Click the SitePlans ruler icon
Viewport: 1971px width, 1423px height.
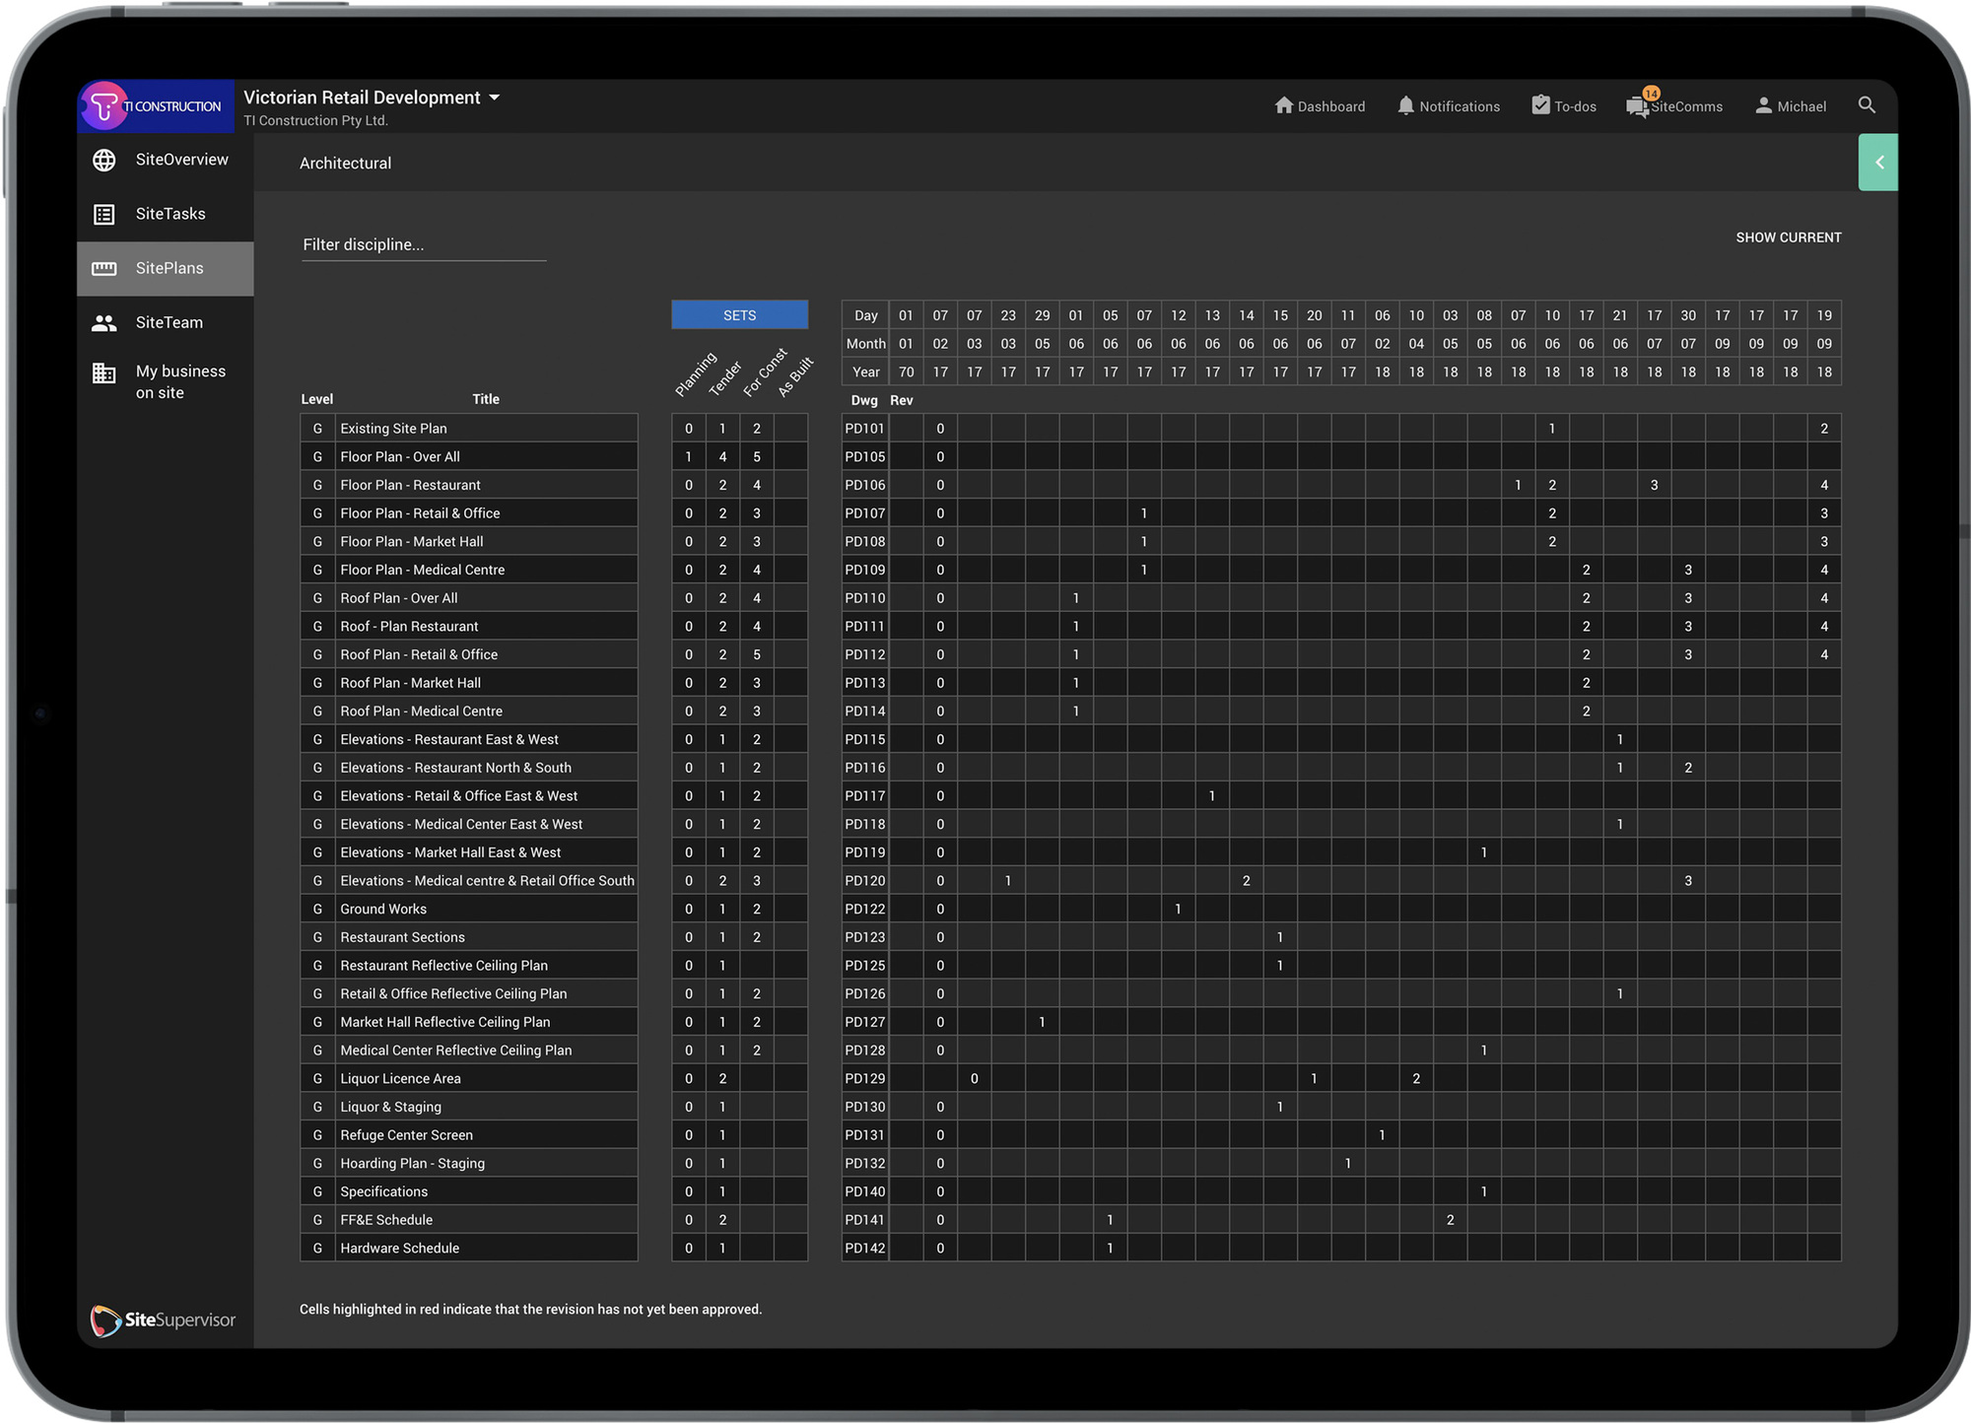click(104, 268)
